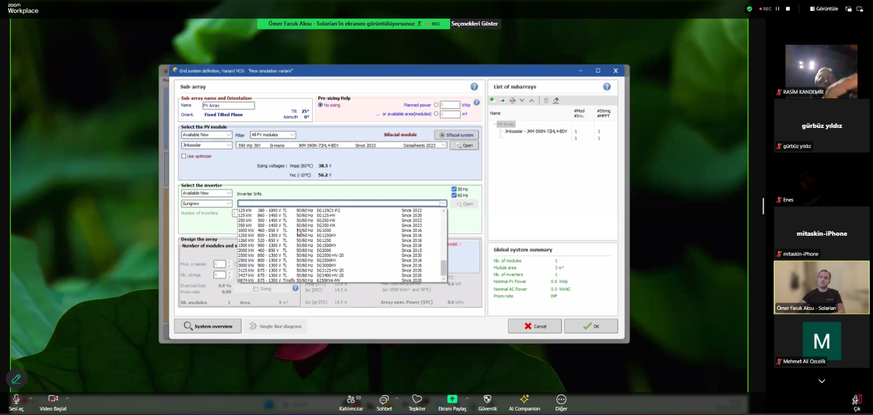Choose the SG350-HX inverter from list
Screen dimensions: 873x415
pyautogui.click(x=326, y=225)
